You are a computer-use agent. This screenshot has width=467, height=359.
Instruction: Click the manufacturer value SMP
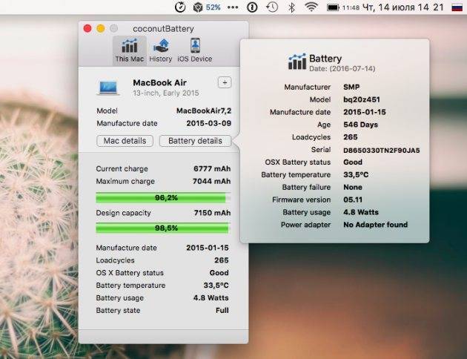pos(351,87)
